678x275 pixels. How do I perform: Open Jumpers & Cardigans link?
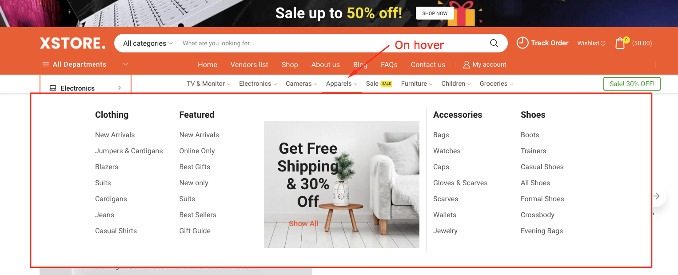click(129, 151)
